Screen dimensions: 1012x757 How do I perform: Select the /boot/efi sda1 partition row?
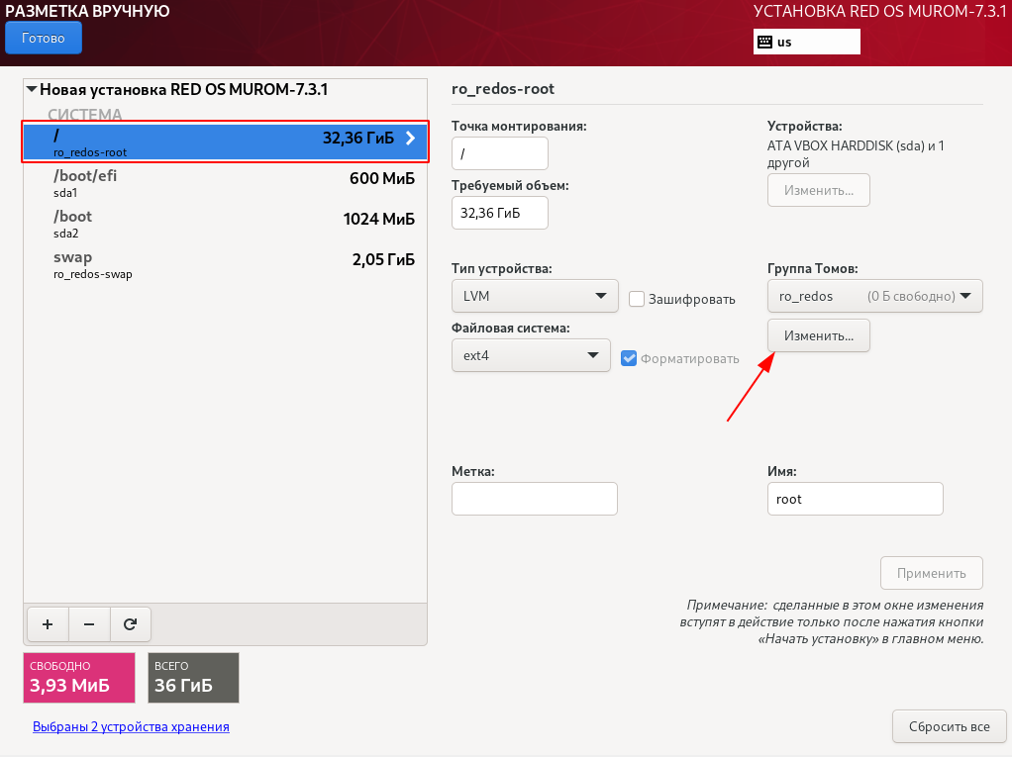click(x=225, y=183)
